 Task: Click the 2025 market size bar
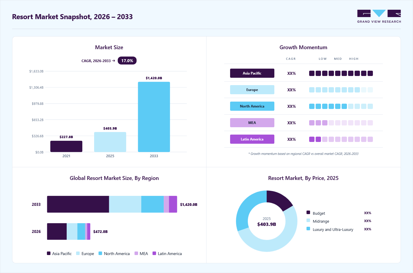click(x=110, y=142)
